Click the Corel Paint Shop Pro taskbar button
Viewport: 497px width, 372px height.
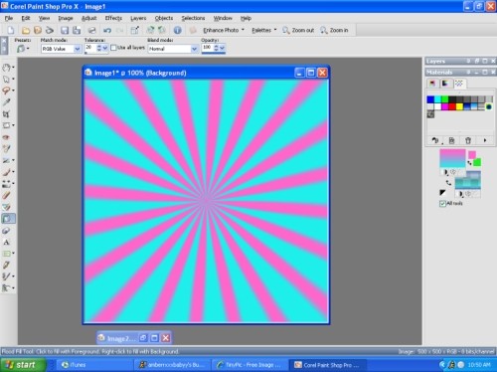pyautogui.click(x=327, y=365)
